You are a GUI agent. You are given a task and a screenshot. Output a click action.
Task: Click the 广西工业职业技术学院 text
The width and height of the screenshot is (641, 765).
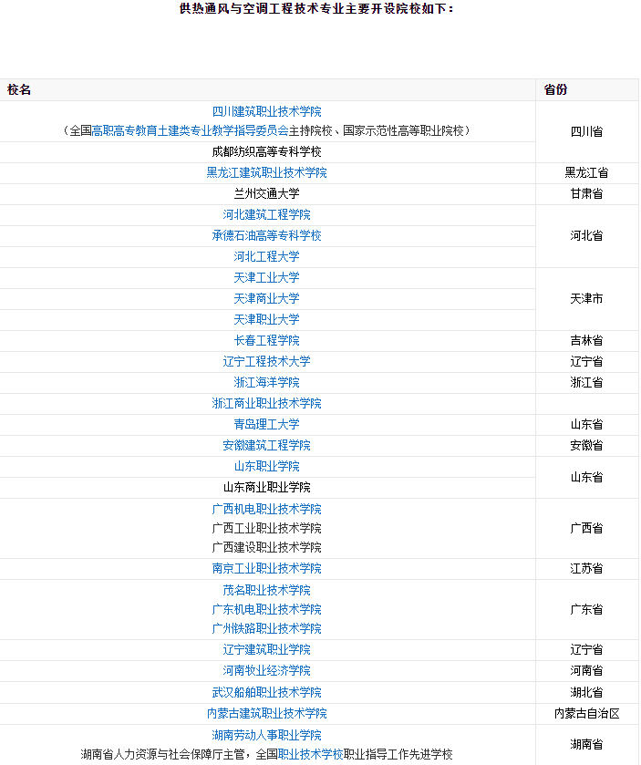point(266,528)
